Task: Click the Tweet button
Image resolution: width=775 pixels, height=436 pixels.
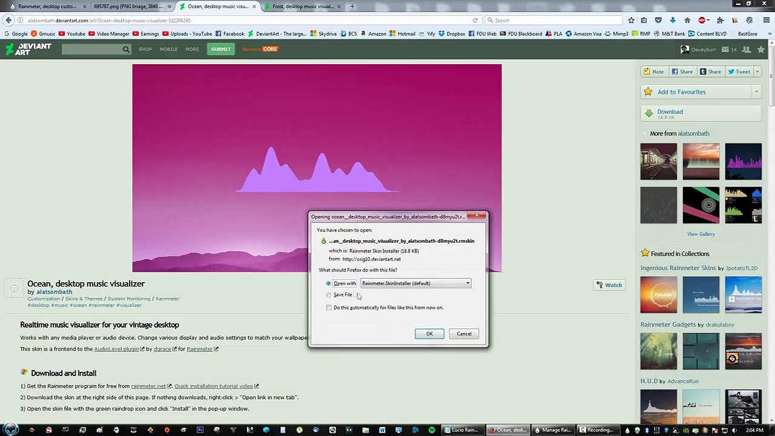Action: (739, 71)
